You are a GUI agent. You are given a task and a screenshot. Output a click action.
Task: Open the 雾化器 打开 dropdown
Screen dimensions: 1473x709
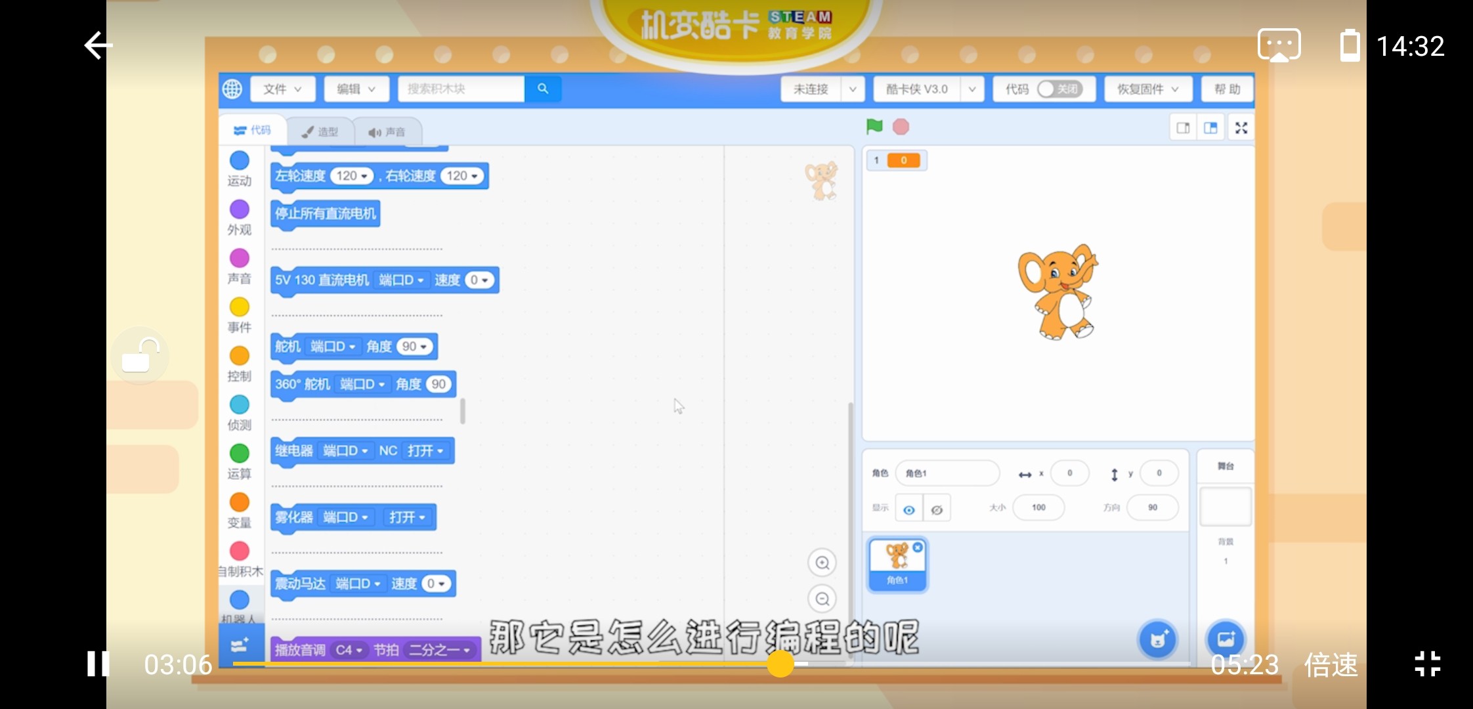coord(408,517)
